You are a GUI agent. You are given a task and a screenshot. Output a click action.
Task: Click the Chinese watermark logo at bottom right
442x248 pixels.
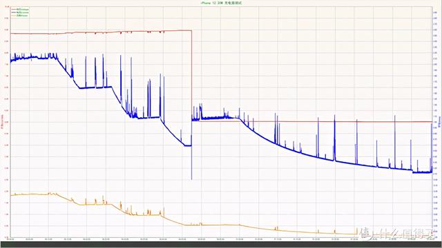(x=399, y=233)
